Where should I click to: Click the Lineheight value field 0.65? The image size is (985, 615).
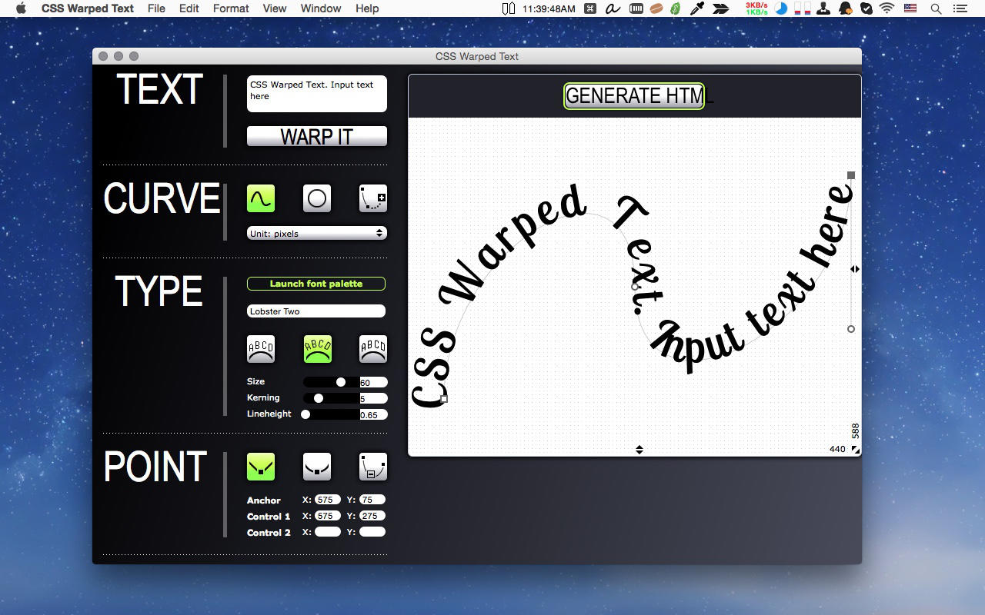pos(373,414)
